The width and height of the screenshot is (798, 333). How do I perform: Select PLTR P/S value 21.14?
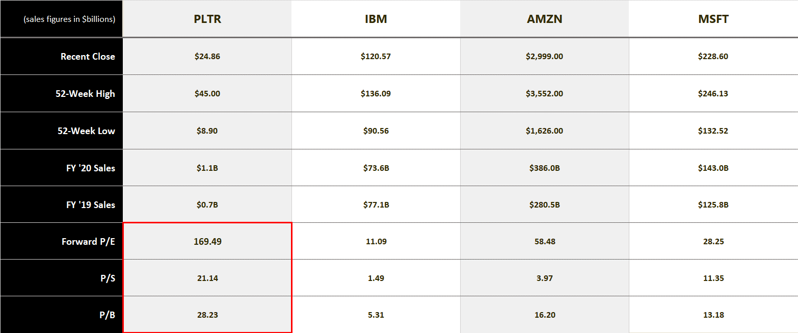pyautogui.click(x=207, y=278)
